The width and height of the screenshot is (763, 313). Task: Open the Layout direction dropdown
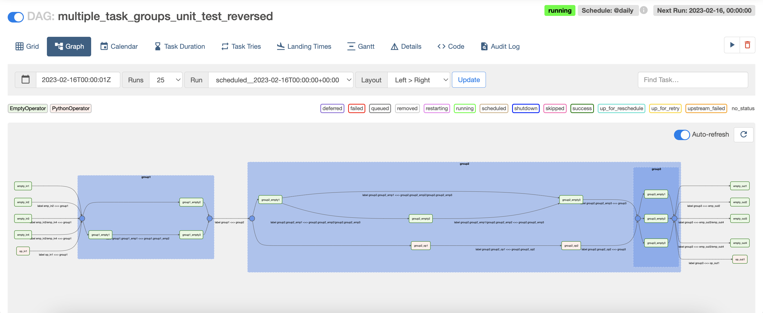click(418, 80)
